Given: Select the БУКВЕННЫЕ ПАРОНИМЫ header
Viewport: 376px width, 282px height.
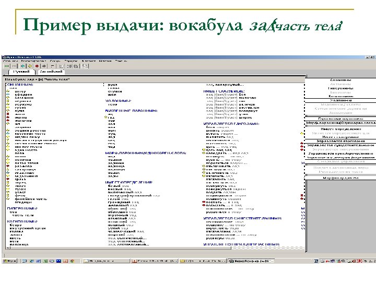Looking at the screenshot, I should point(131,111).
